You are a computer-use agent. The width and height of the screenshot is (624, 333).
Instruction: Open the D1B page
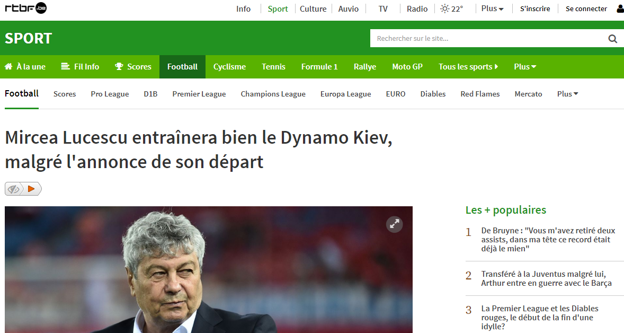[x=150, y=94]
